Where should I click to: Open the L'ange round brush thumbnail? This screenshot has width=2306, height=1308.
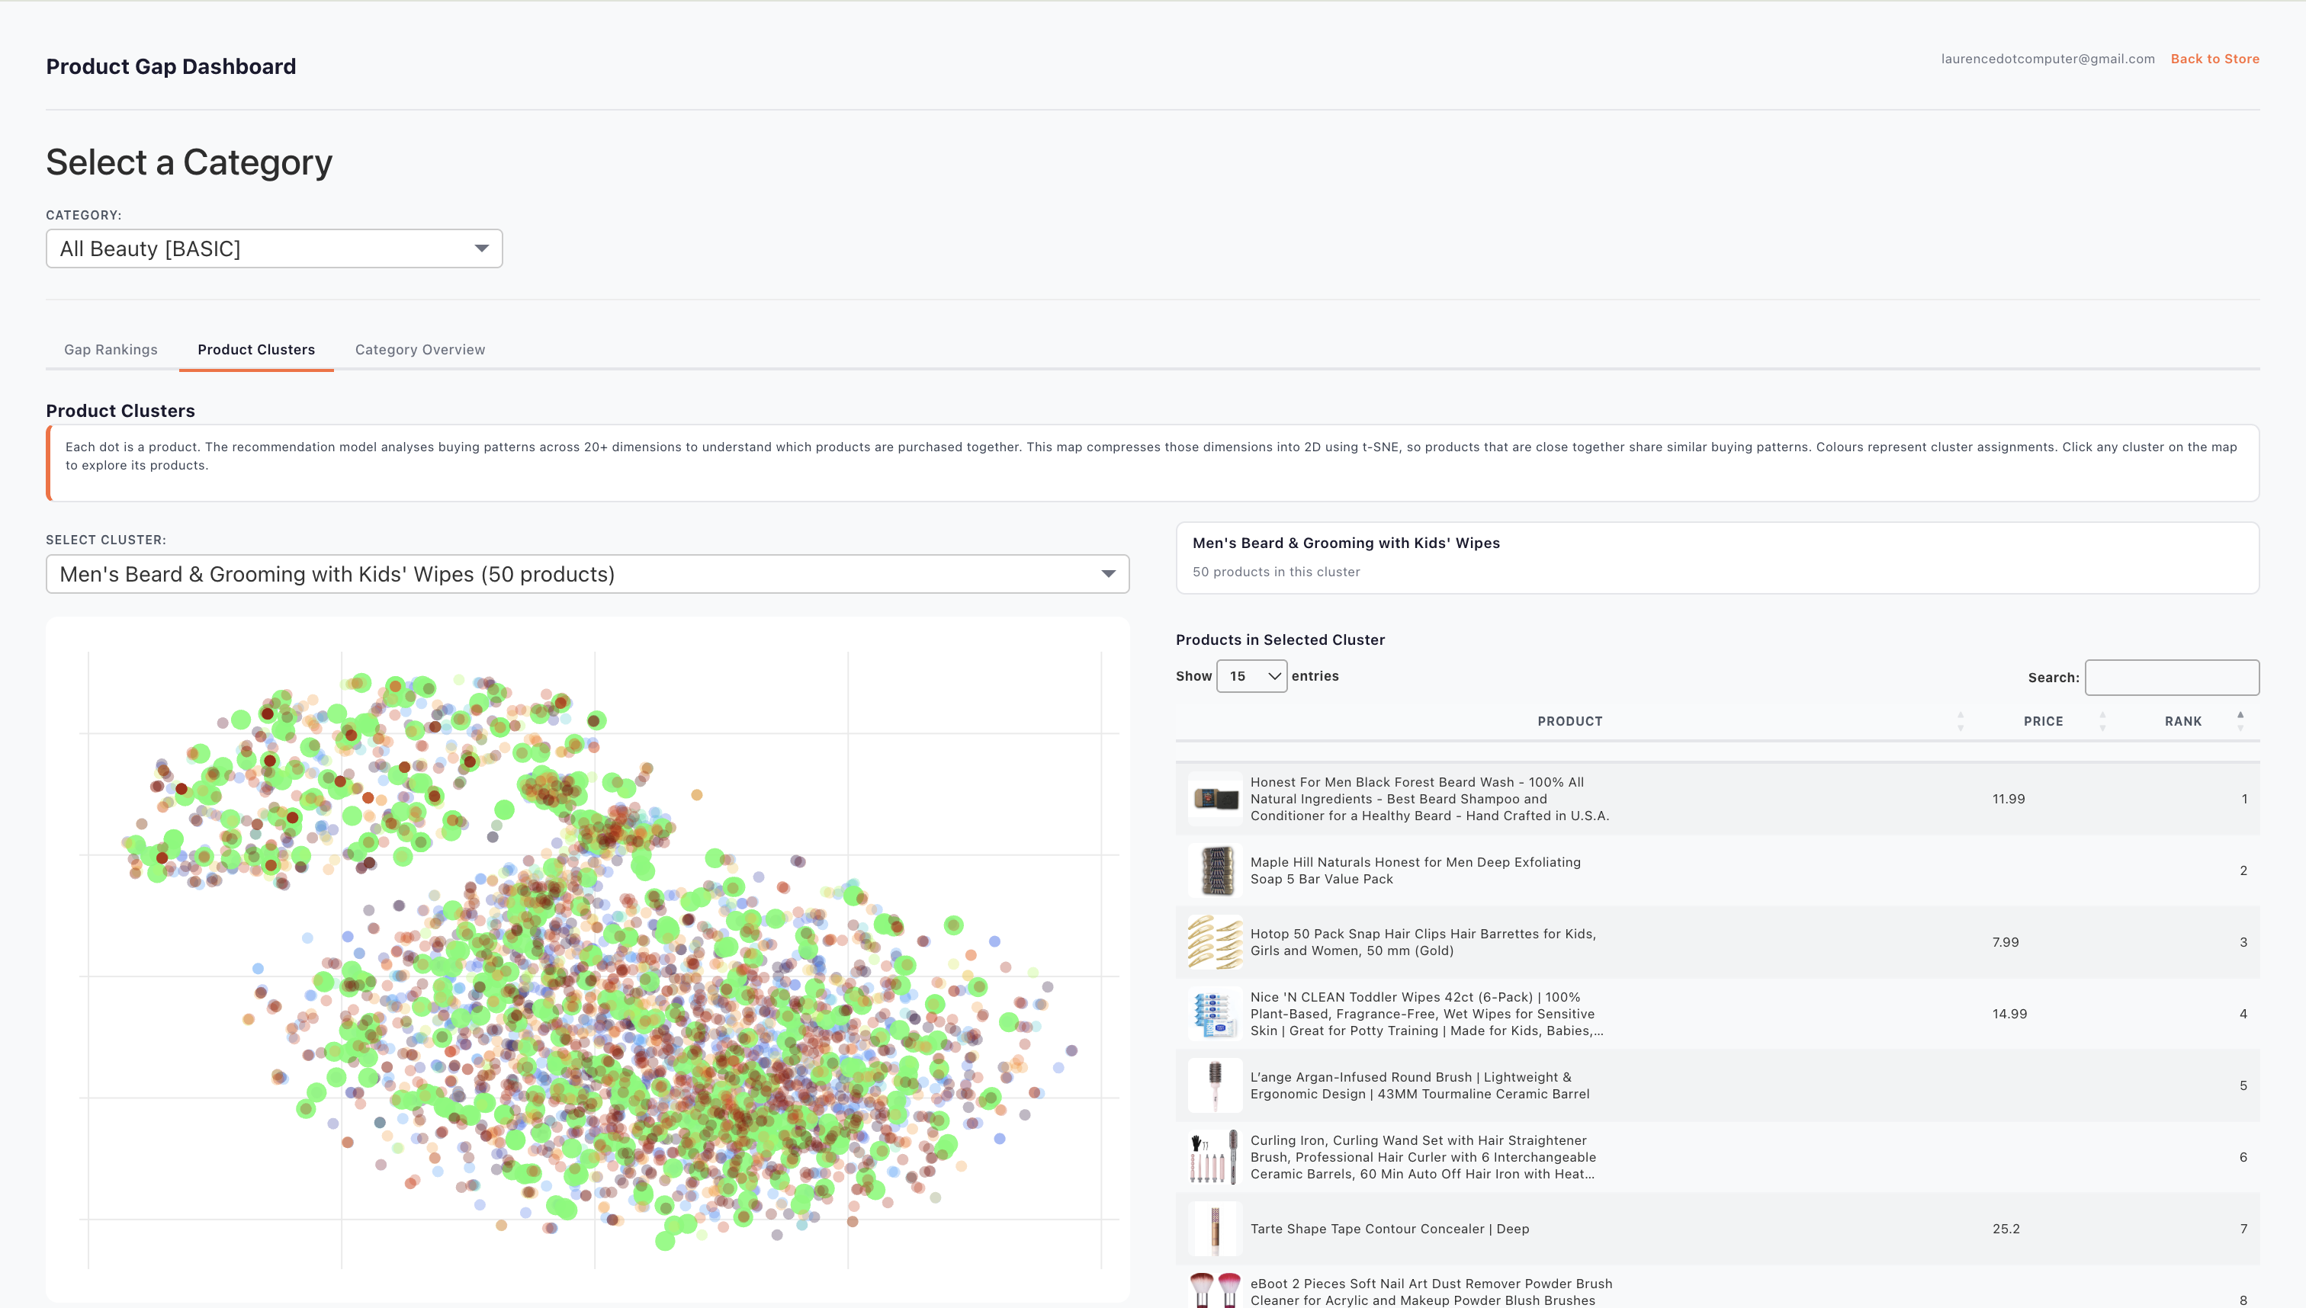[1215, 1085]
